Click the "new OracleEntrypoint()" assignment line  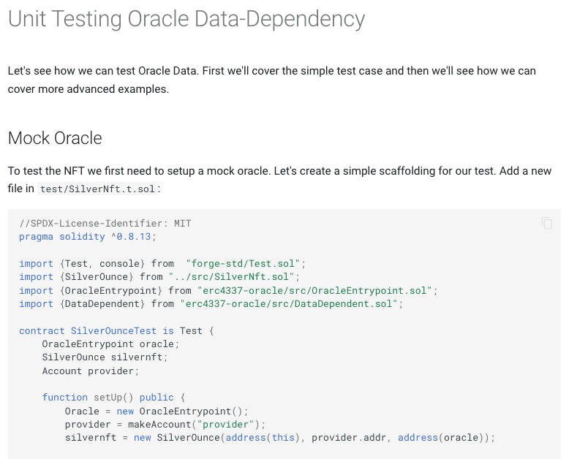tap(157, 411)
